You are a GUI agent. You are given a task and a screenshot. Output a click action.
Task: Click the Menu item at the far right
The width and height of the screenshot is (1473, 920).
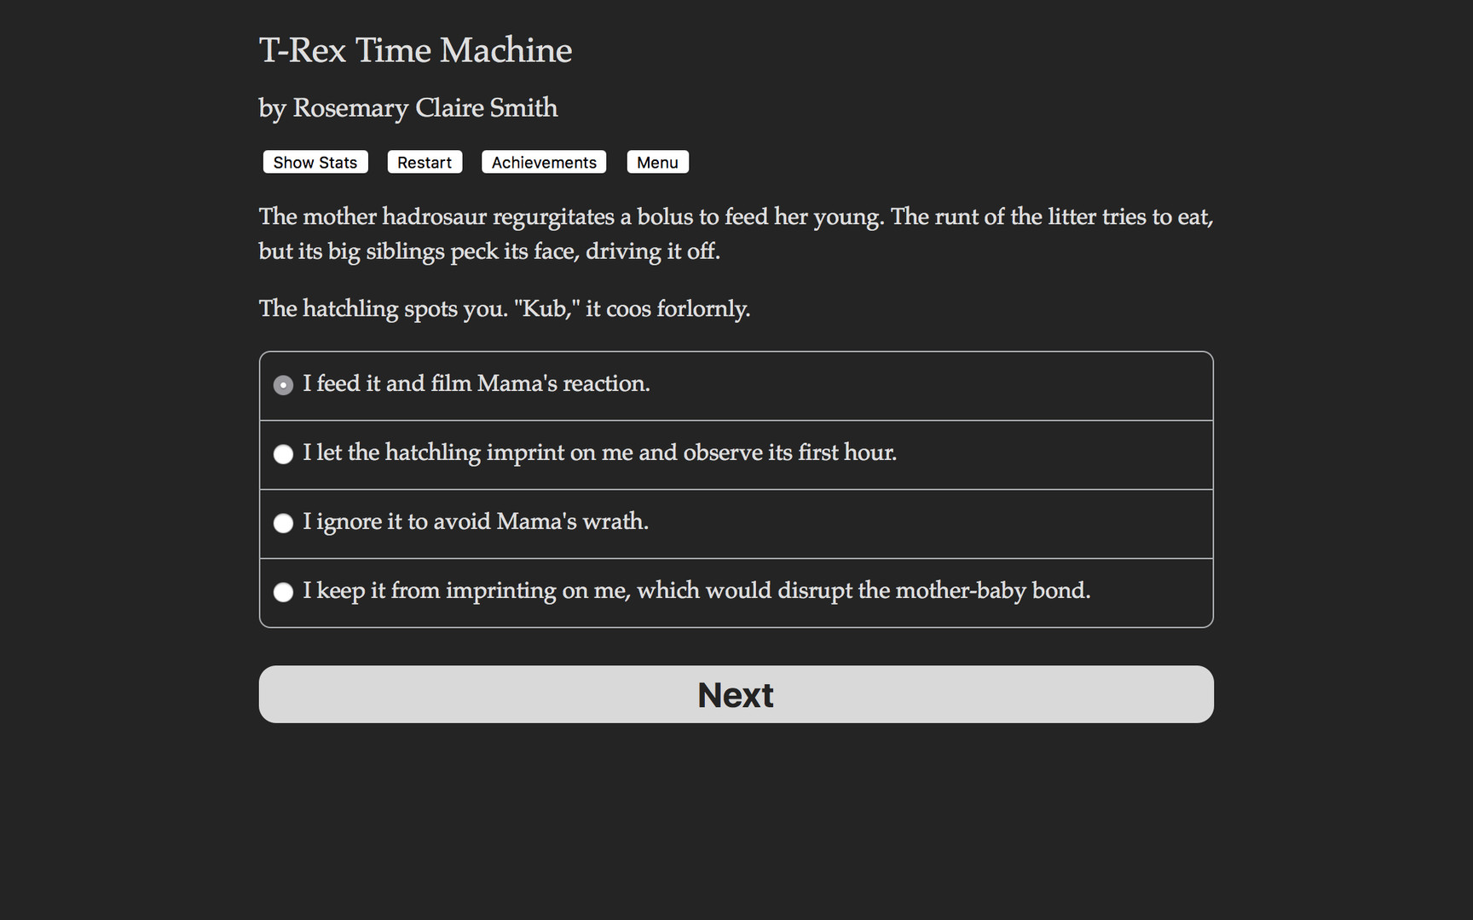coord(657,162)
